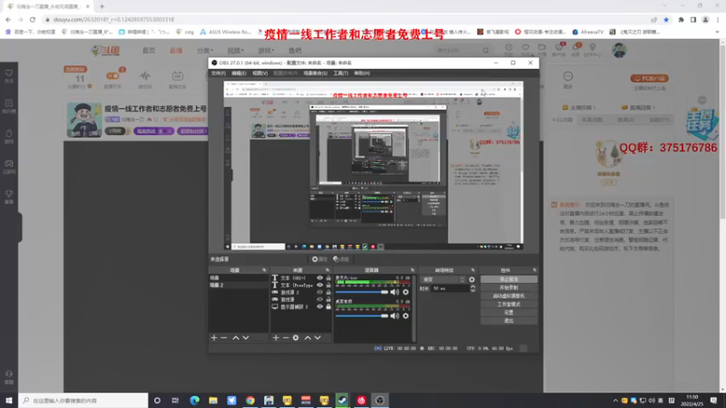Select first 场景 in the scenes list
Viewport: 726px width, 408px height.
pyautogui.click(x=238, y=278)
